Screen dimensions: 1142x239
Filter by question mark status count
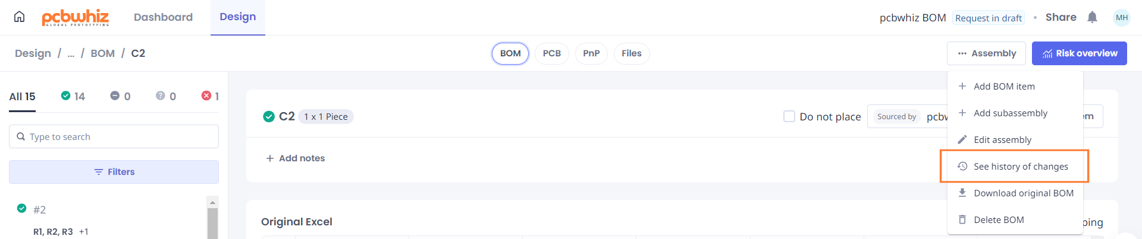166,96
